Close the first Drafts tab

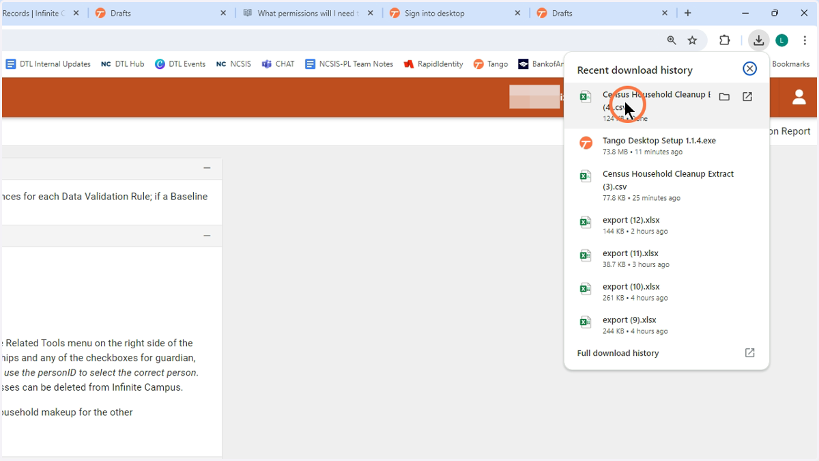pyautogui.click(x=222, y=13)
